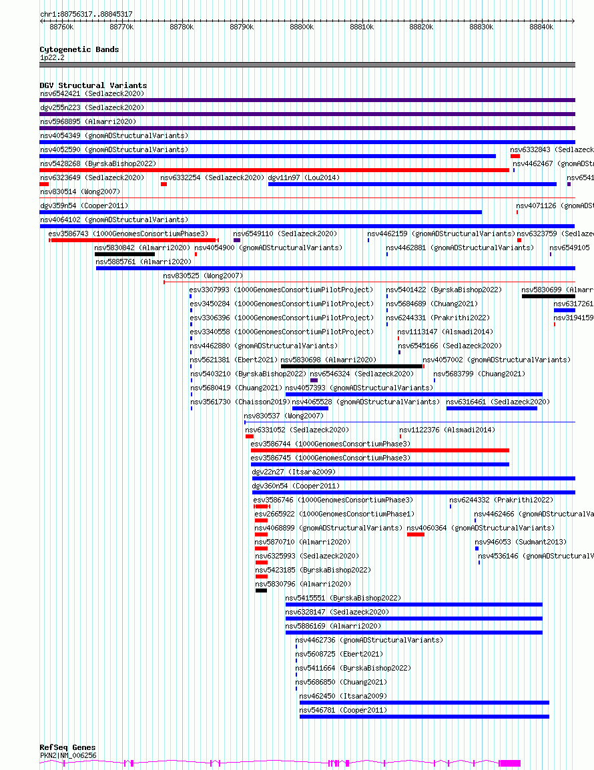Select nsv4064102 (gnomADStructuralVariants) label
594x770 pixels.
click(114, 220)
